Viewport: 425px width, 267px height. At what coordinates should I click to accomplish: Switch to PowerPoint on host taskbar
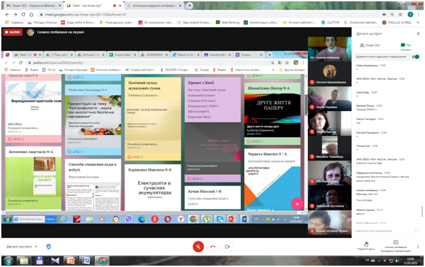70,261
